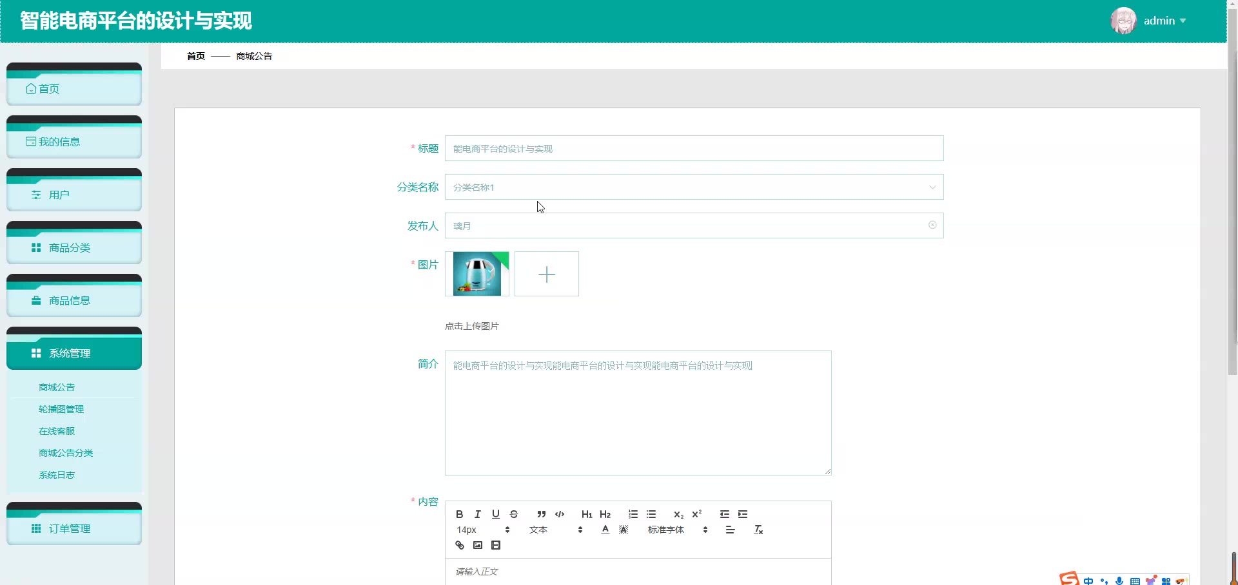The image size is (1238, 585).
Task: Clear text formatting in the editor
Action: [758, 530]
